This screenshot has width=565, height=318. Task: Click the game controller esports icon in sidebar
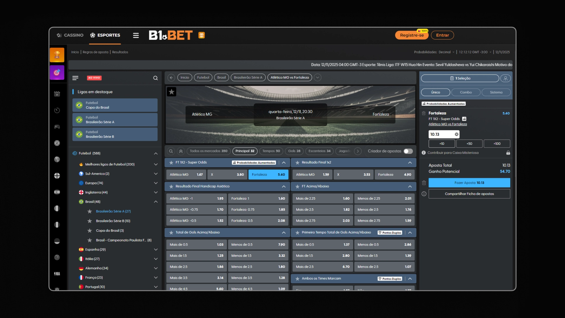click(57, 127)
